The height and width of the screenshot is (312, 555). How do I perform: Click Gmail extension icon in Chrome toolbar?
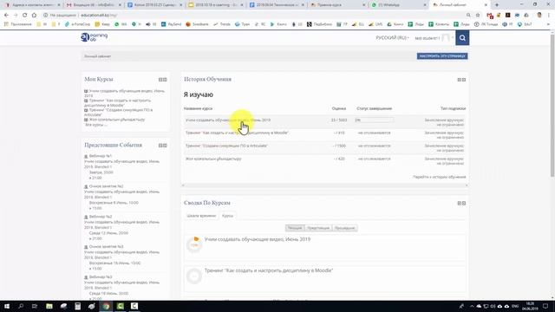click(490, 16)
